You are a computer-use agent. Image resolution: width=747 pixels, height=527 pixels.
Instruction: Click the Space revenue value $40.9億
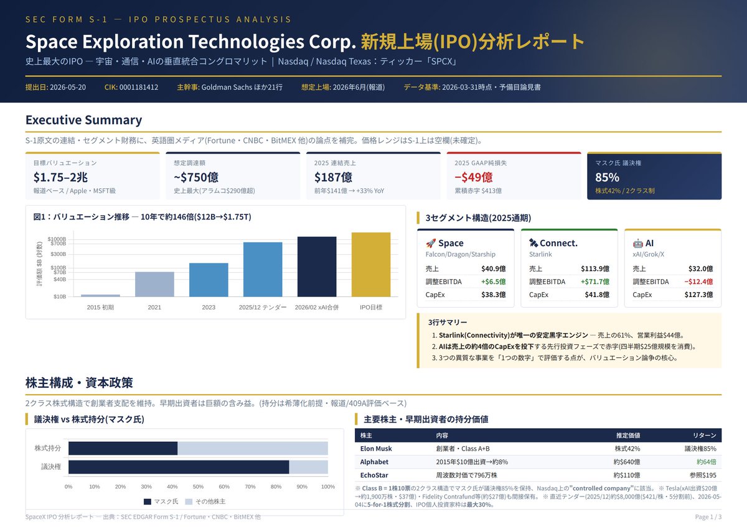494,269
